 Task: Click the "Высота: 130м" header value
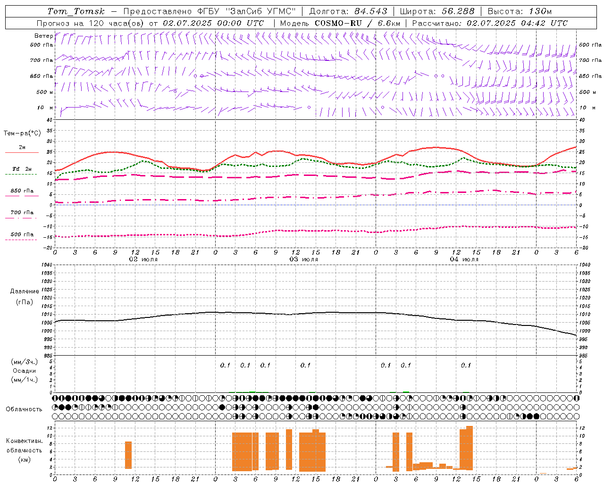tap(520, 11)
